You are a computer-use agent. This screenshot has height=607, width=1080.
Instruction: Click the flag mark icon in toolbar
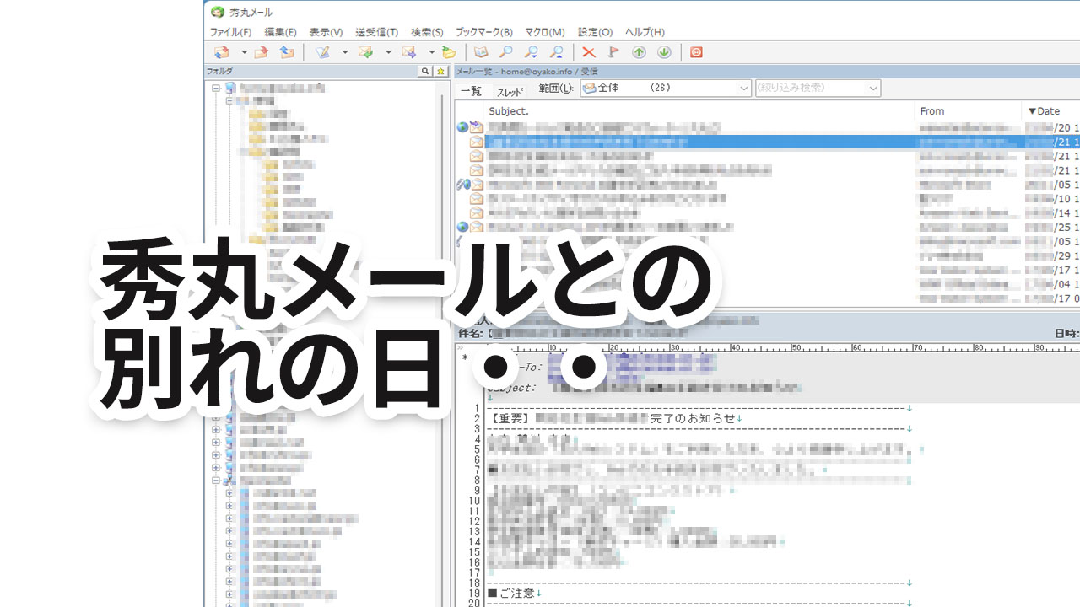(613, 52)
